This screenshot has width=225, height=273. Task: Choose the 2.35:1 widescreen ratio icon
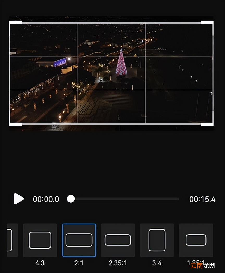(x=118, y=240)
